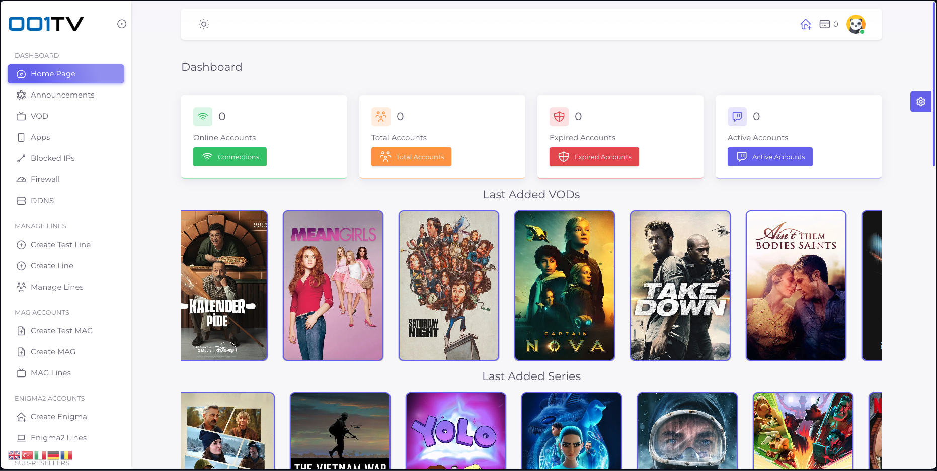Image resolution: width=937 pixels, height=471 pixels.
Task: Click the Expired Accounts shield icon
Action: [559, 116]
